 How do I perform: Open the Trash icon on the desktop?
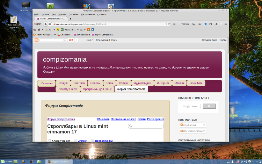pos(233,111)
